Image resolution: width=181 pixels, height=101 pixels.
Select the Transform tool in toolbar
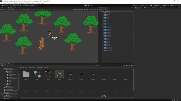coord(18,5)
